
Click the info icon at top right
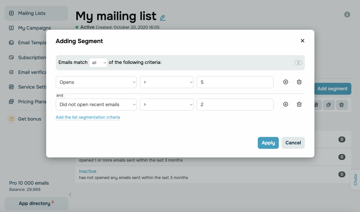click(347, 14)
